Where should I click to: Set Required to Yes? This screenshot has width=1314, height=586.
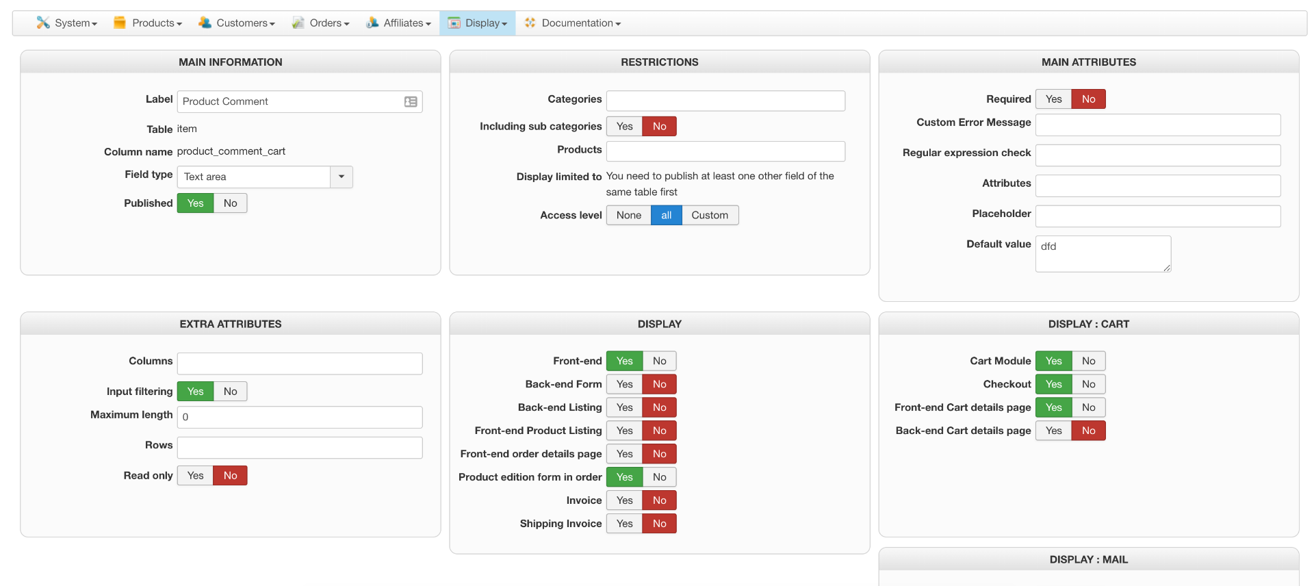[x=1054, y=99]
